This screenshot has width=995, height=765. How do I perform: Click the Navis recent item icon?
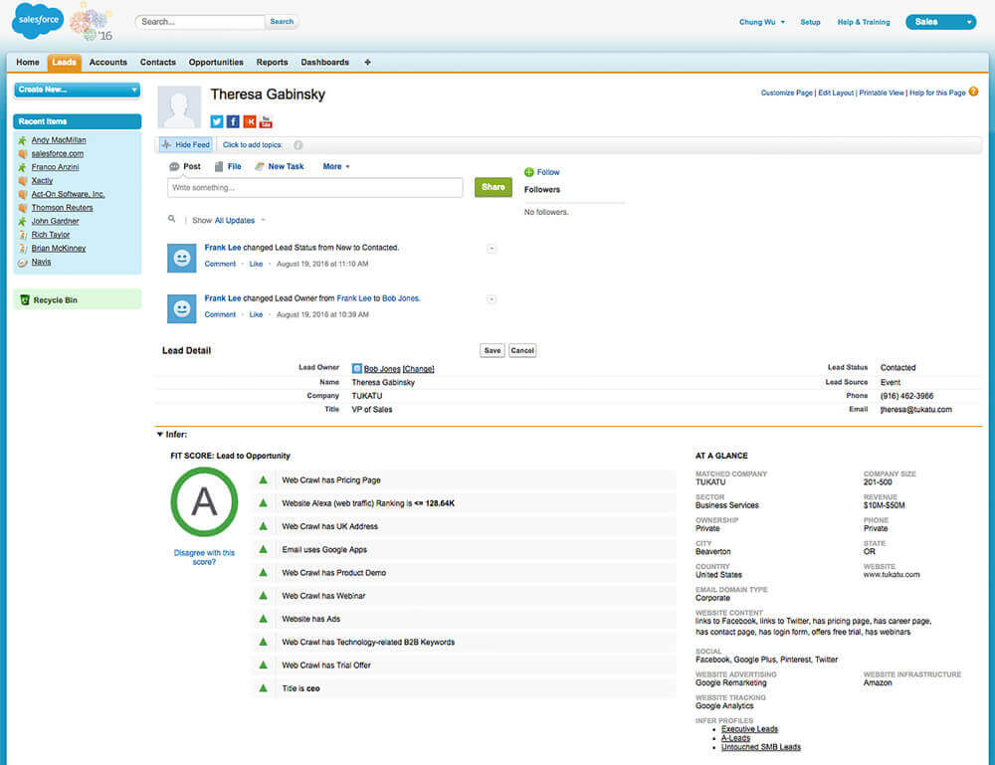point(23,262)
